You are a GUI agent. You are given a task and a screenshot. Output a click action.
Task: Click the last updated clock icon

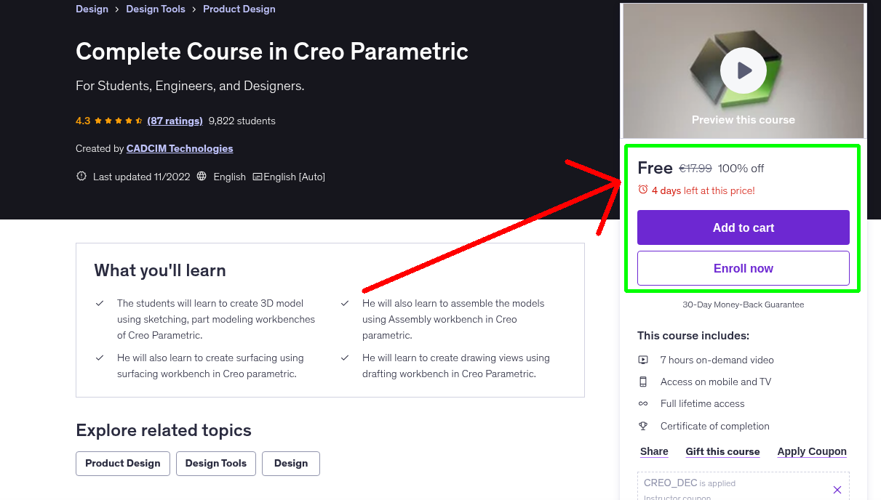tap(81, 176)
